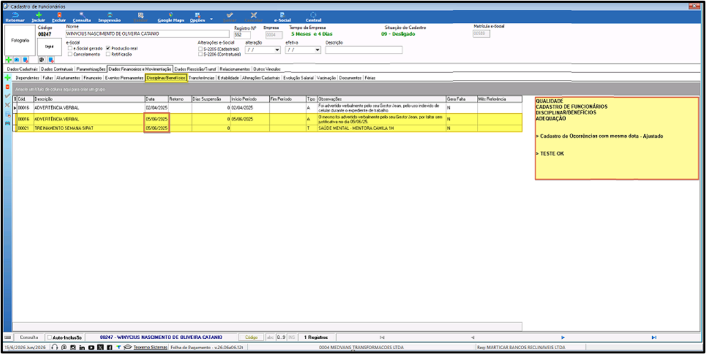Image resolution: width=706 pixels, height=354 pixels.
Task: Open the YouTube icon in status bar
Action: click(x=91, y=347)
